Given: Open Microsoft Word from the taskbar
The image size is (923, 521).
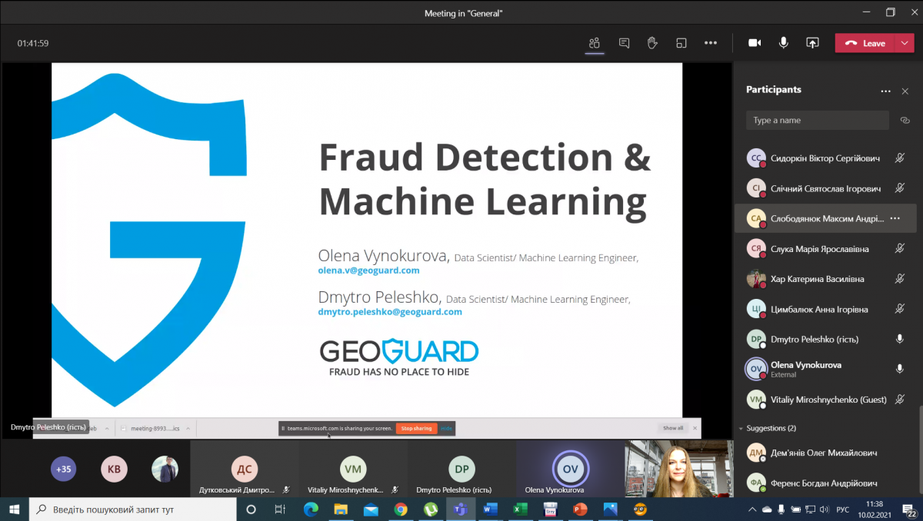Looking at the screenshot, I should (490, 509).
